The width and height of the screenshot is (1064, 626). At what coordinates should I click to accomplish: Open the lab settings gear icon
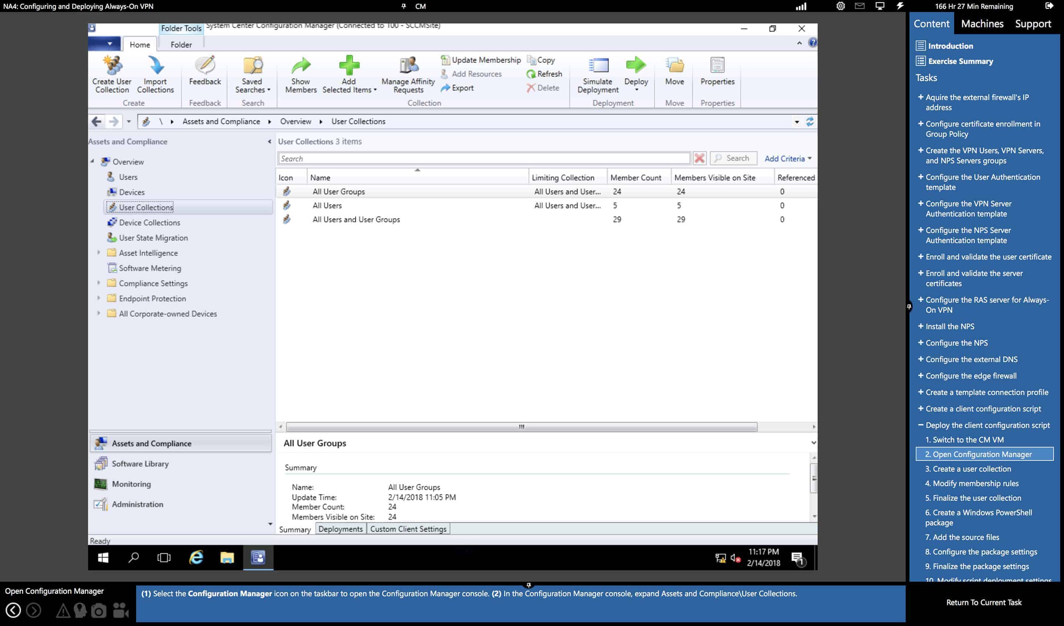840,6
